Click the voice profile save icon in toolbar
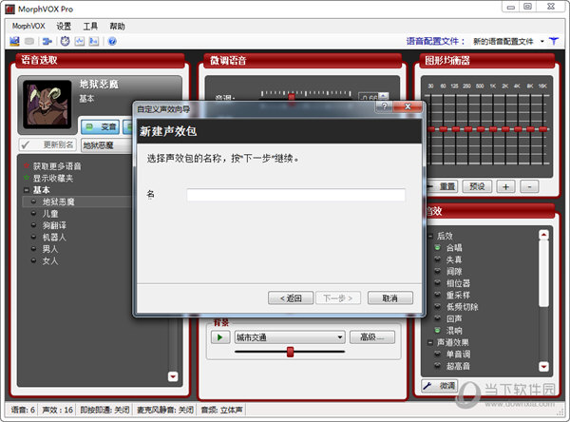Viewport: 570px width, 422px height. [14, 41]
